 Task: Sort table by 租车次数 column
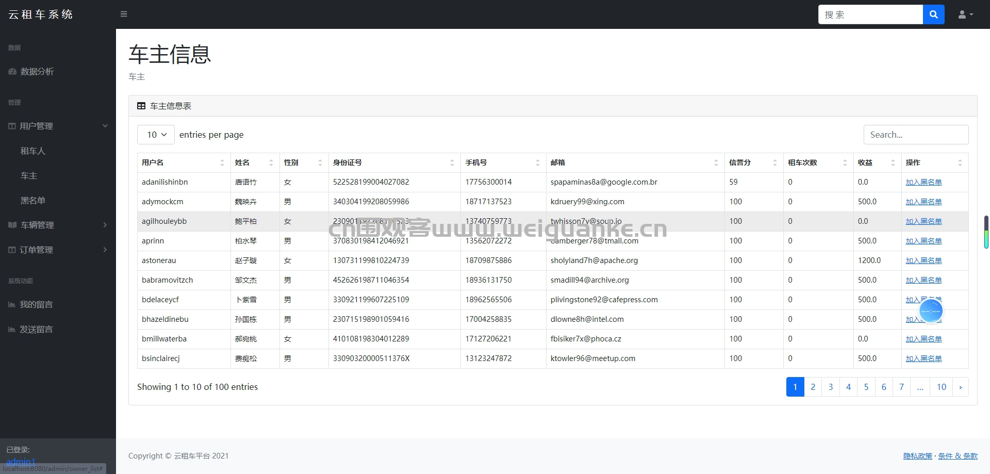(x=818, y=162)
